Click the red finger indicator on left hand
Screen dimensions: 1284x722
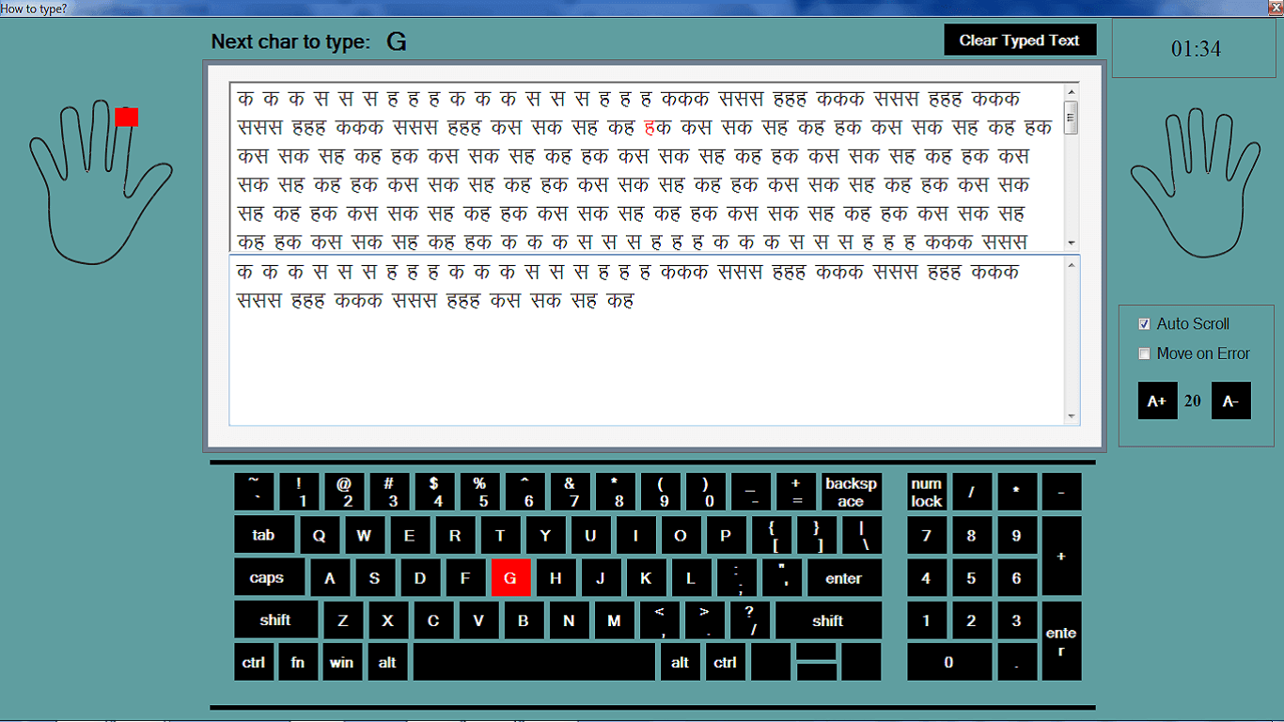tap(127, 117)
